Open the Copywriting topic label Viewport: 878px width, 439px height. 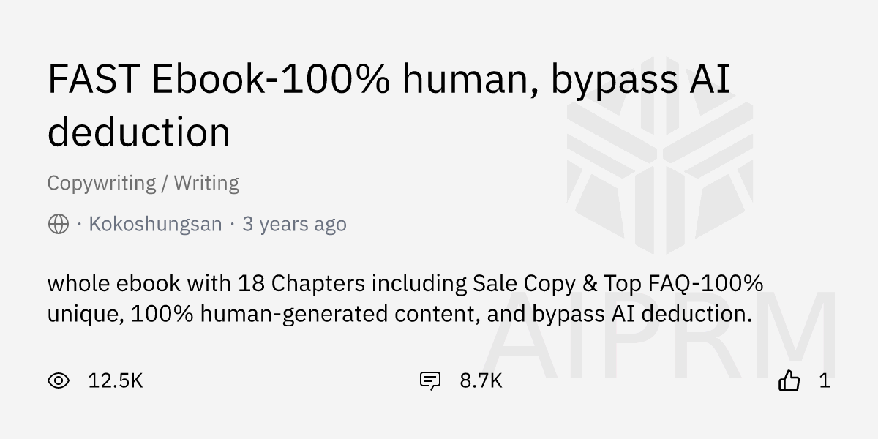point(102,183)
